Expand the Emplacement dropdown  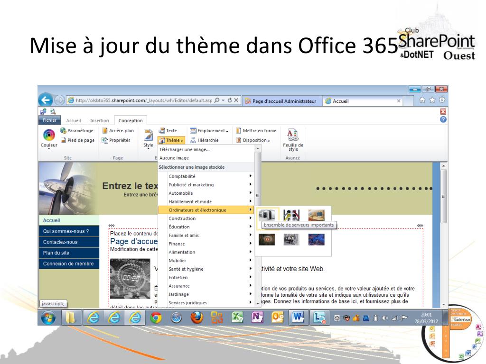point(209,131)
